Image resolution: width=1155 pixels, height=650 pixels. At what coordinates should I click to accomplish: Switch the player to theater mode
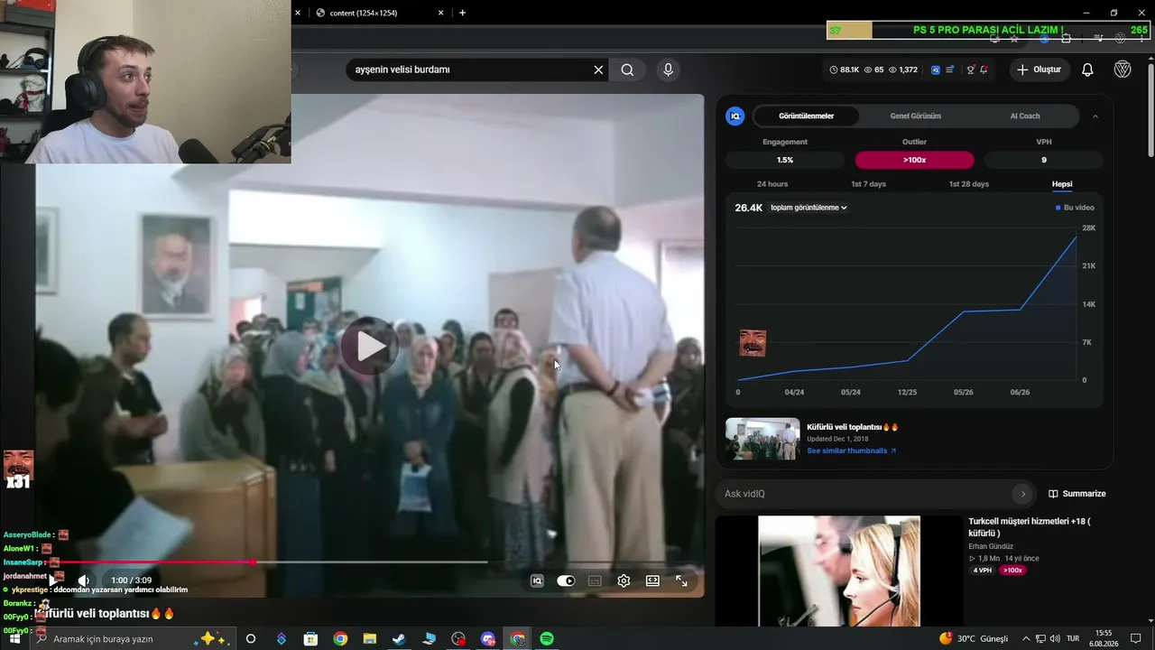tap(652, 580)
